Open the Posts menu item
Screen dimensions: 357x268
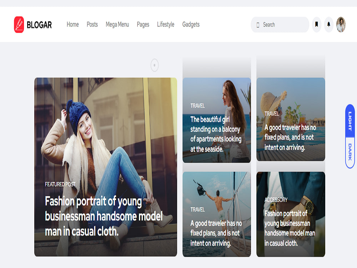tap(92, 24)
